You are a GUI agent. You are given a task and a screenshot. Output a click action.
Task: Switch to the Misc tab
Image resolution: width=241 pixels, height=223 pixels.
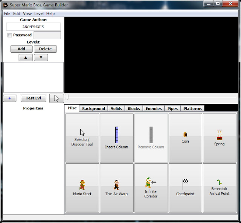coord(72,108)
